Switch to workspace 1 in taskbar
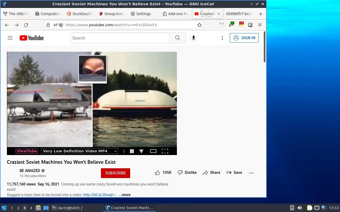The image size is (340, 212). 12,208
